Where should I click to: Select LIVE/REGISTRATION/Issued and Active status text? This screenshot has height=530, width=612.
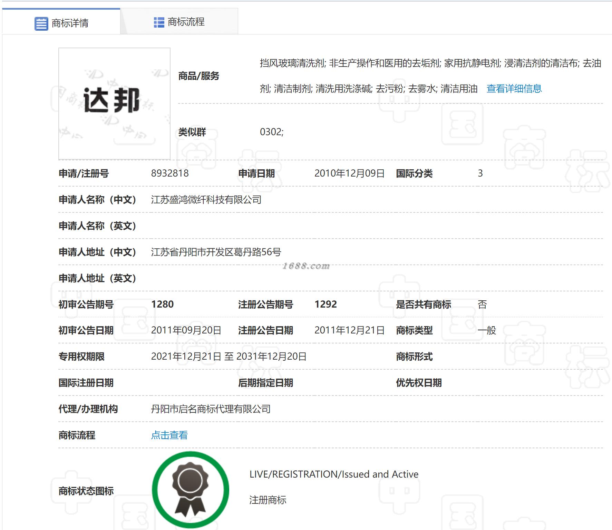pyautogui.click(x=334, y=474)
